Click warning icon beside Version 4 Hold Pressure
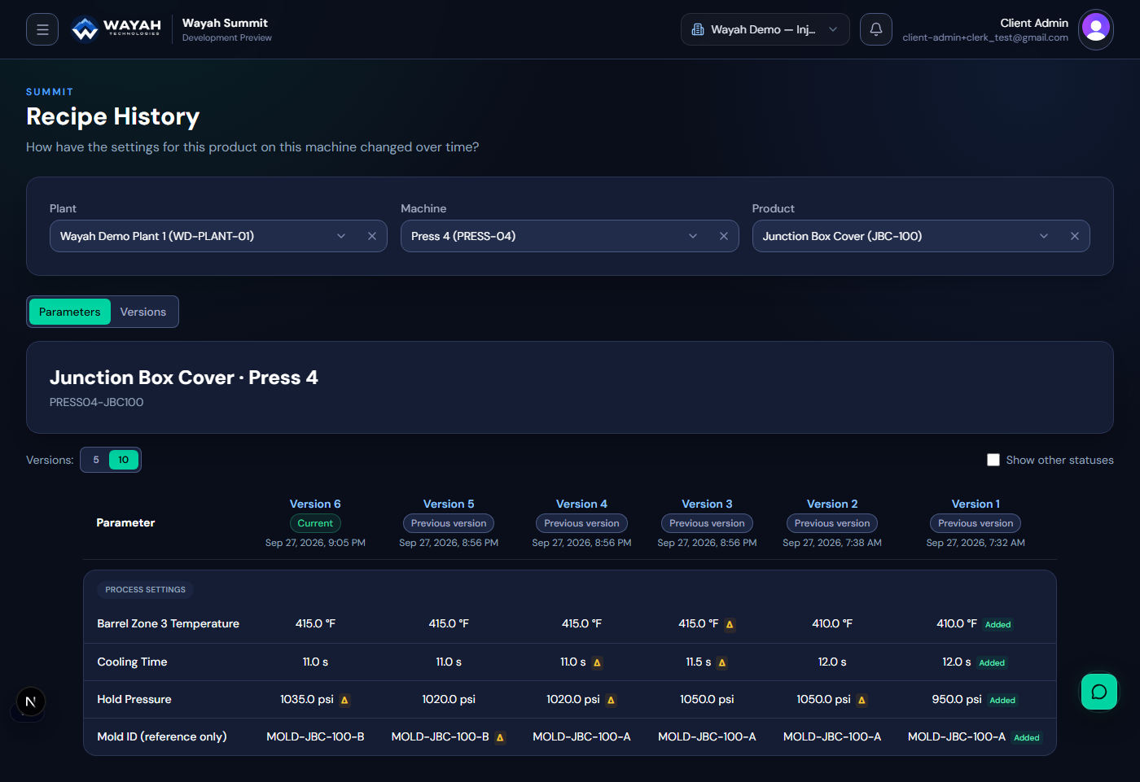The width and height of the screenshot is (1140, 782). [x=611, y=700]
